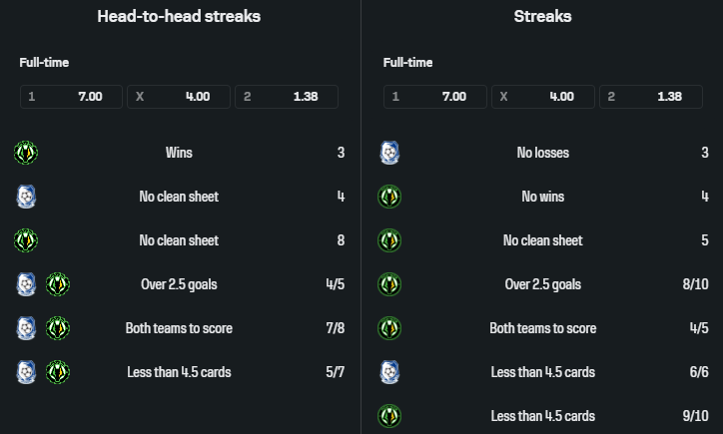
Task: Click the green team crest beside Wins
Action: click(26, 153)
